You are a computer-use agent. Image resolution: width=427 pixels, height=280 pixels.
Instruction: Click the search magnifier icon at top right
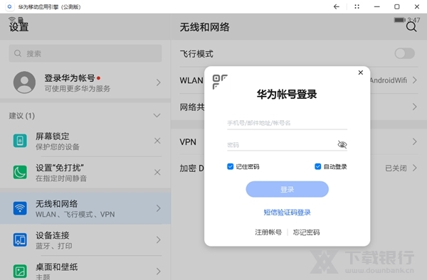pyautogui.click(x=411, y=27)
